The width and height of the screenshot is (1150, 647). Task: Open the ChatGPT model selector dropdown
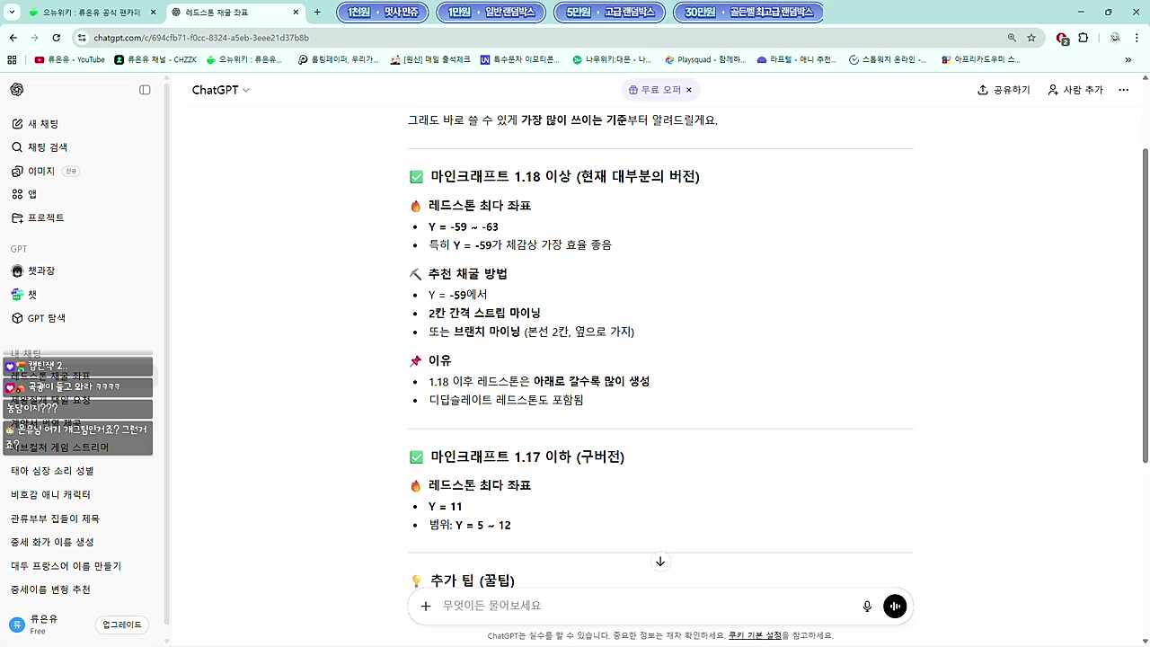(x=218, y=90)
